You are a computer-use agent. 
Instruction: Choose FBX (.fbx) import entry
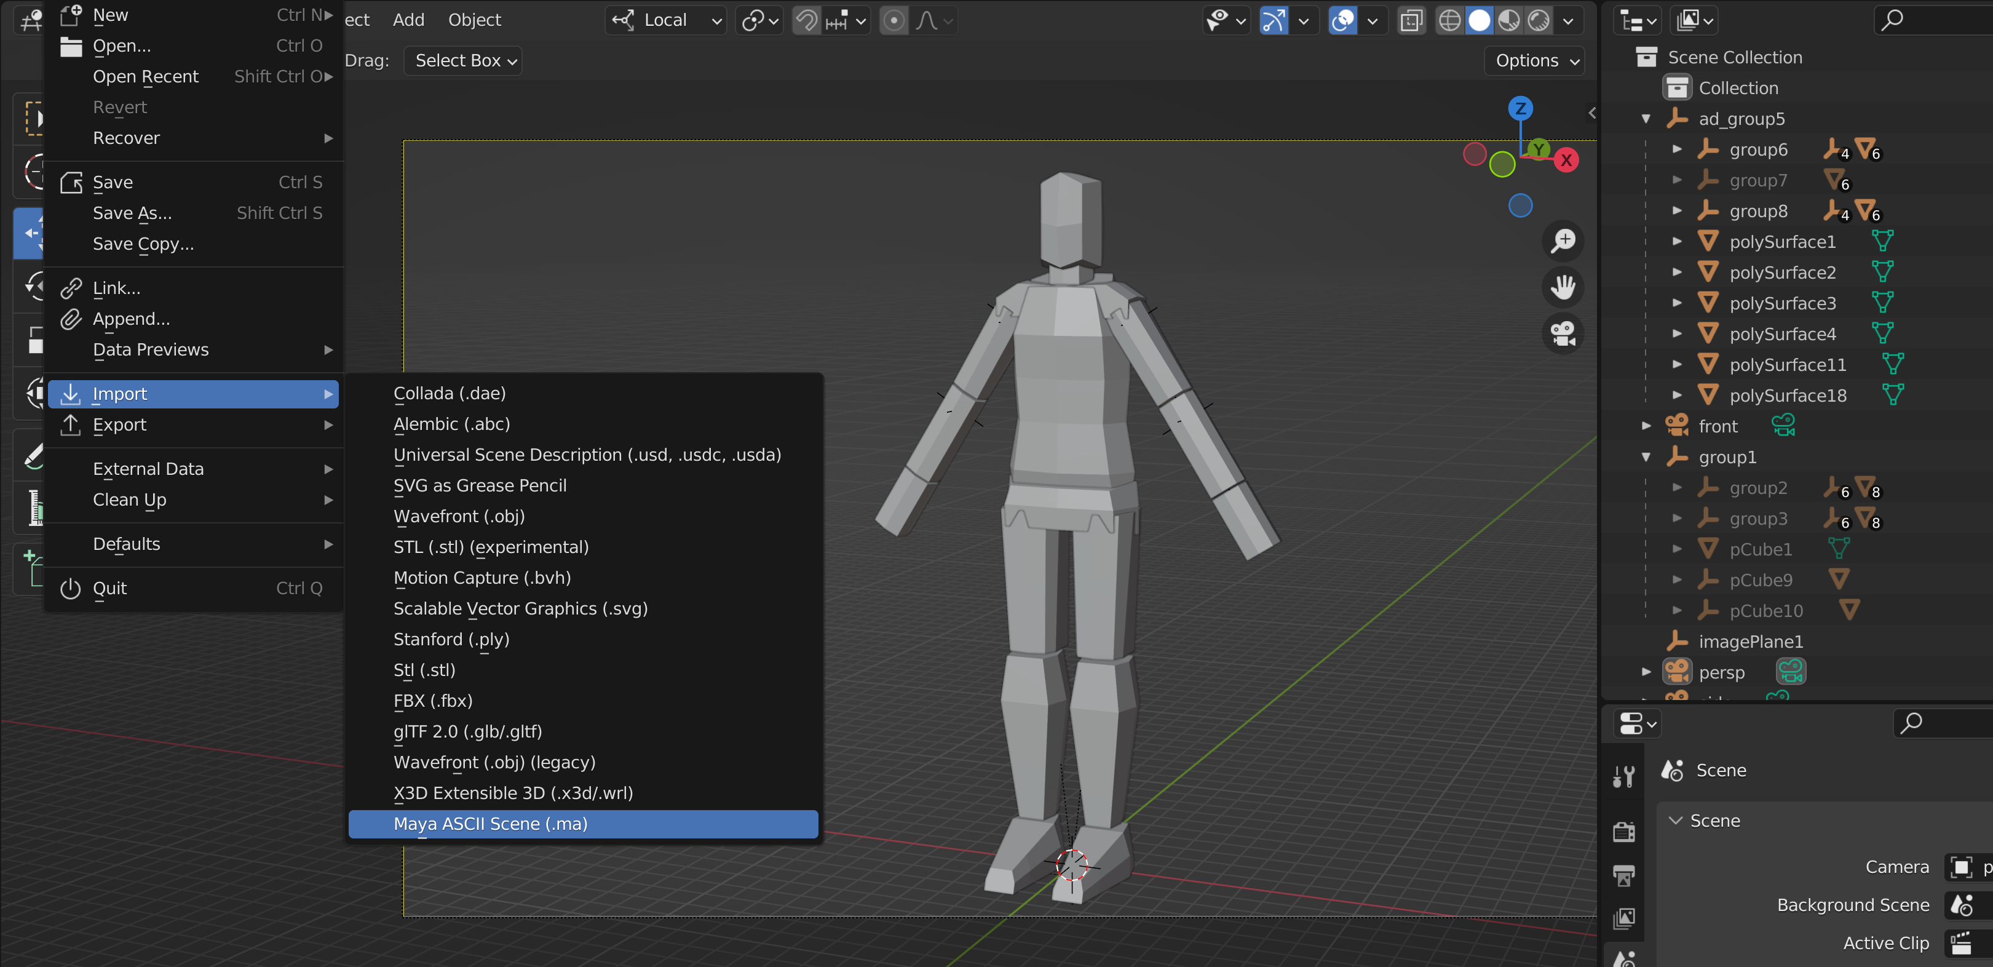(432, 701)
